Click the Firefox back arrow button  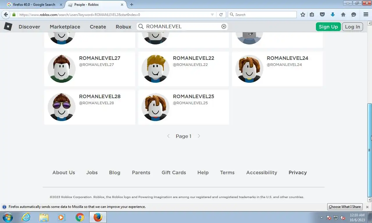tap(6, 15)
